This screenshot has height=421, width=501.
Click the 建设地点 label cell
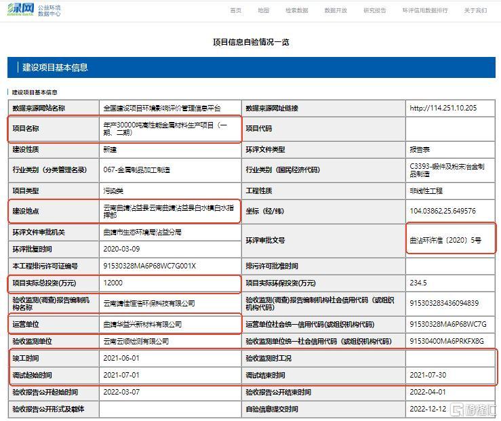pos(54,211)
